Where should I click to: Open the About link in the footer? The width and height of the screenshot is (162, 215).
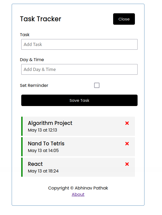coord(78,194)
